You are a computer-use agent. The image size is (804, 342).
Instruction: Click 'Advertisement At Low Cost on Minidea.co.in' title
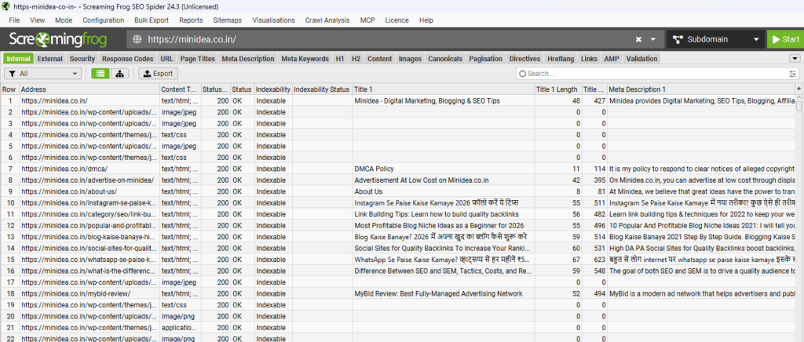coord(444,180)
